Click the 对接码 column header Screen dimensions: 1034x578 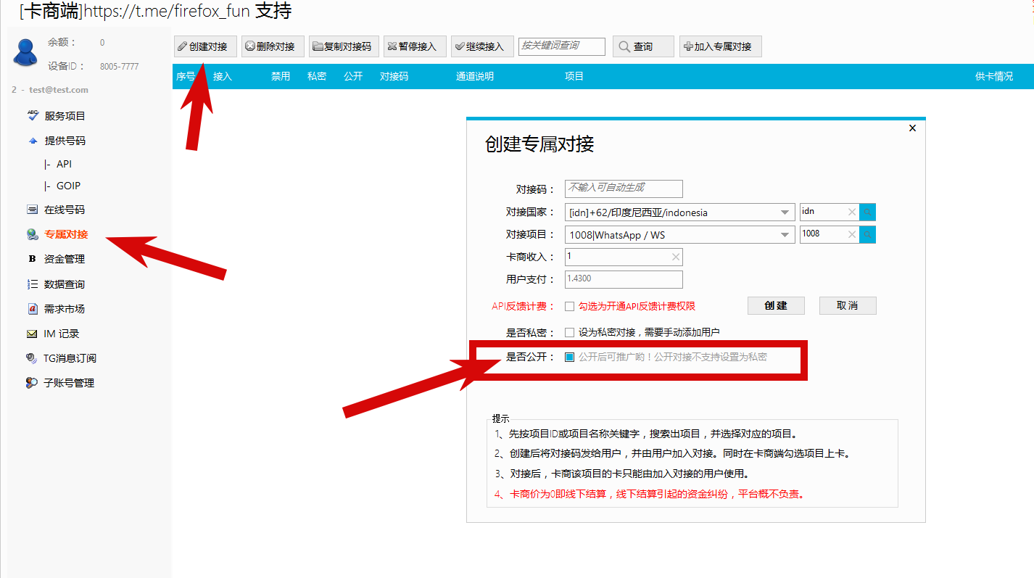click(394, 76)
